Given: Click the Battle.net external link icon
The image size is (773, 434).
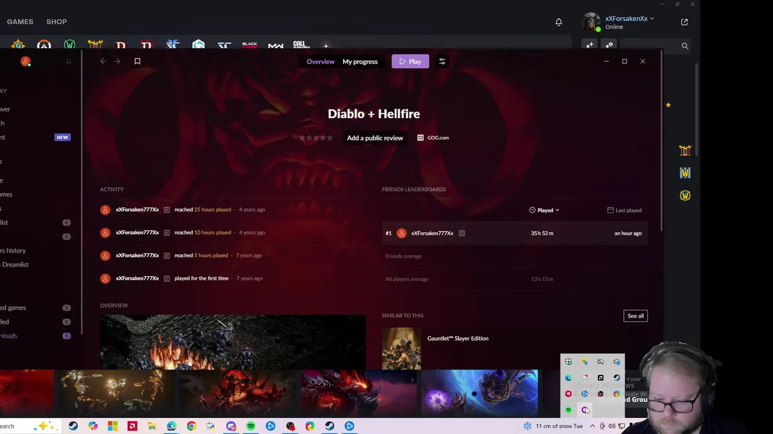Looking at the screenshot, I should (x=684, y=22).
